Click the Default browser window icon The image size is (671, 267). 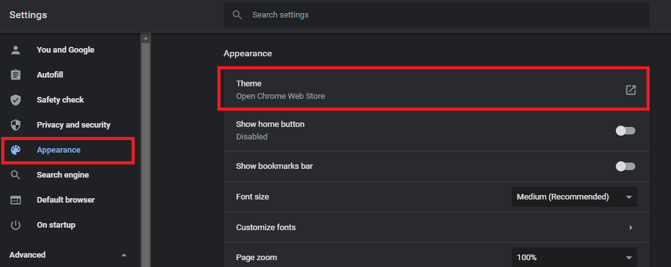tap(16, 200)
